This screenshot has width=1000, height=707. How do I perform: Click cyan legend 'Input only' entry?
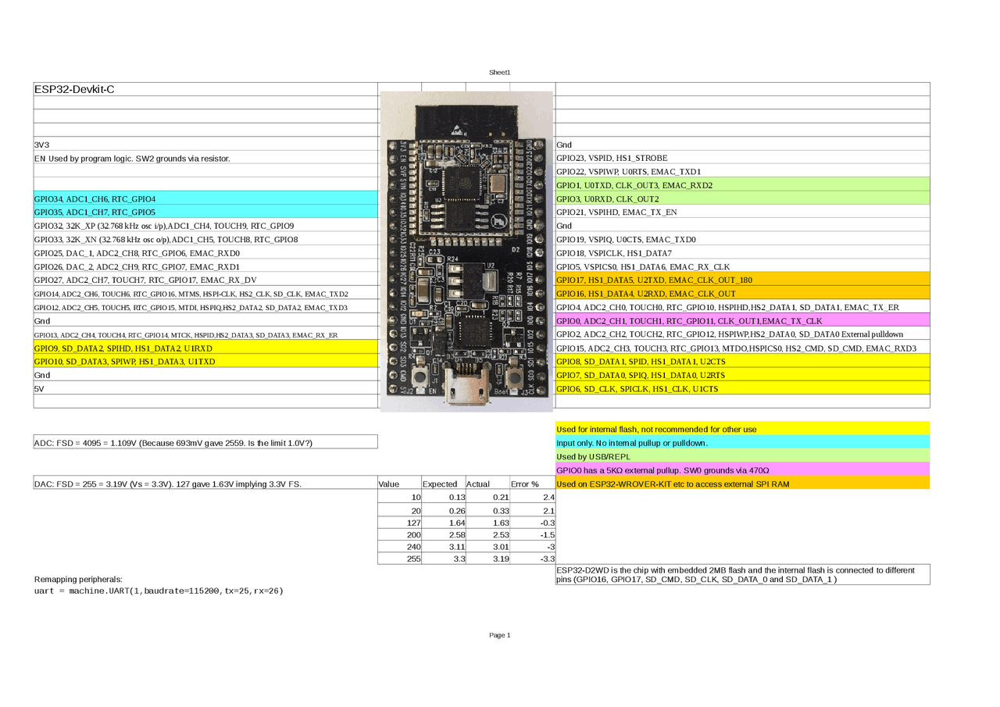(742, 443)
